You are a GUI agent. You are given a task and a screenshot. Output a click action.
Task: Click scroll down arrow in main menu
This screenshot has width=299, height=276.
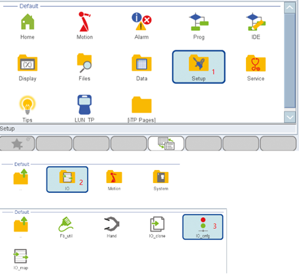click(290, 117)
